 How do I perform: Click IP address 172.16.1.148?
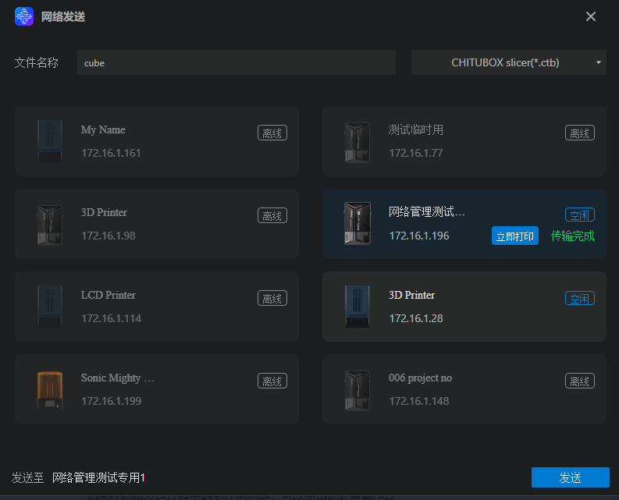419,401
